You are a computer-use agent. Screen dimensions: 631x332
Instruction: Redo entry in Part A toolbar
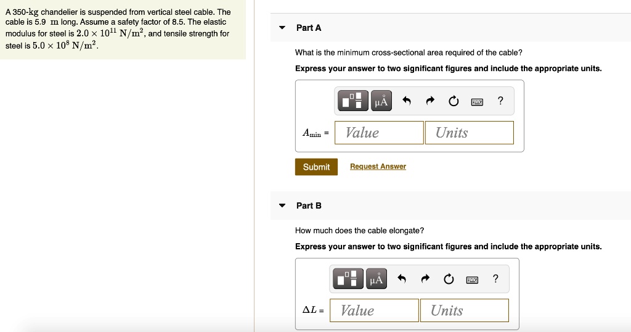430,101
